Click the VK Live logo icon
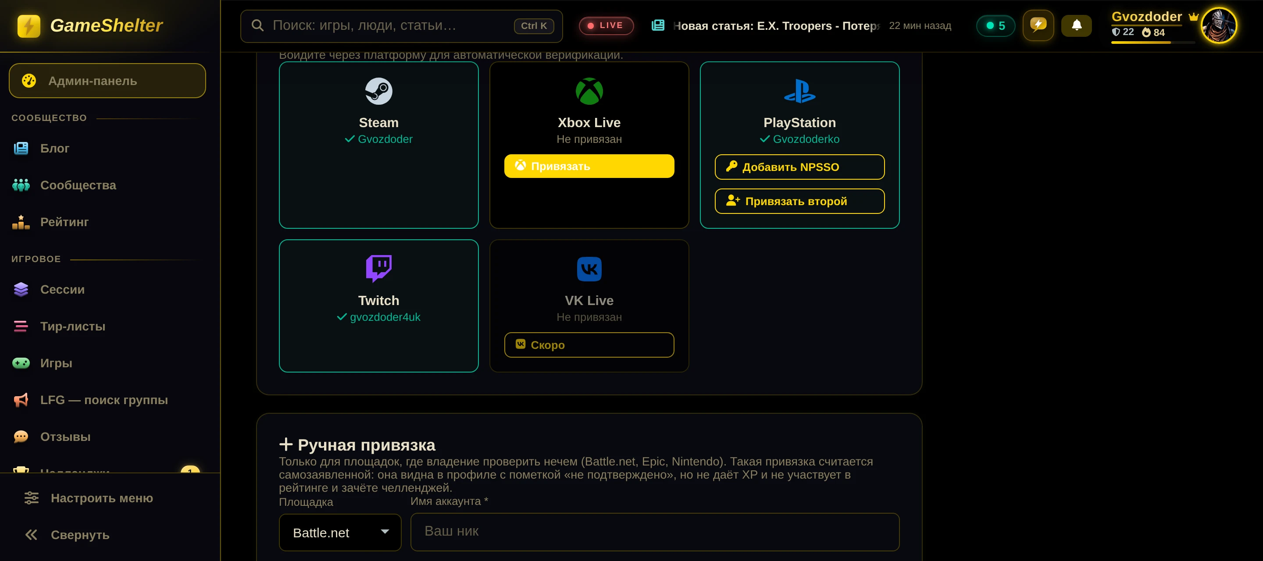Screen dimensions: 1263x561 point(589,269)
